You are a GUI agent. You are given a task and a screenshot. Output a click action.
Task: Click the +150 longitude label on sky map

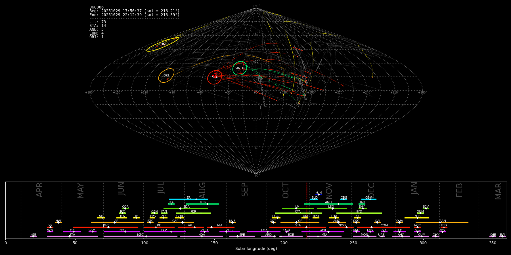pos(117,93)
